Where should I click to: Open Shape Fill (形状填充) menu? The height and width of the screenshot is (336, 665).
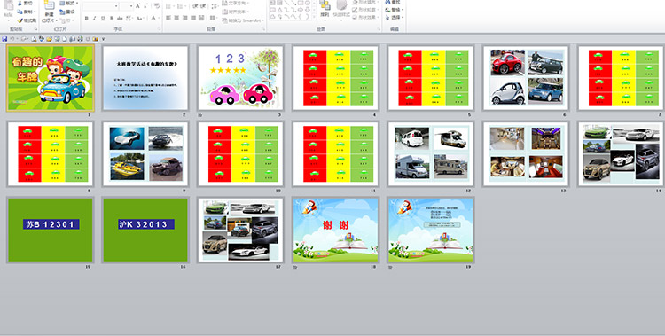pyautogui.click(x=366, y=3)
